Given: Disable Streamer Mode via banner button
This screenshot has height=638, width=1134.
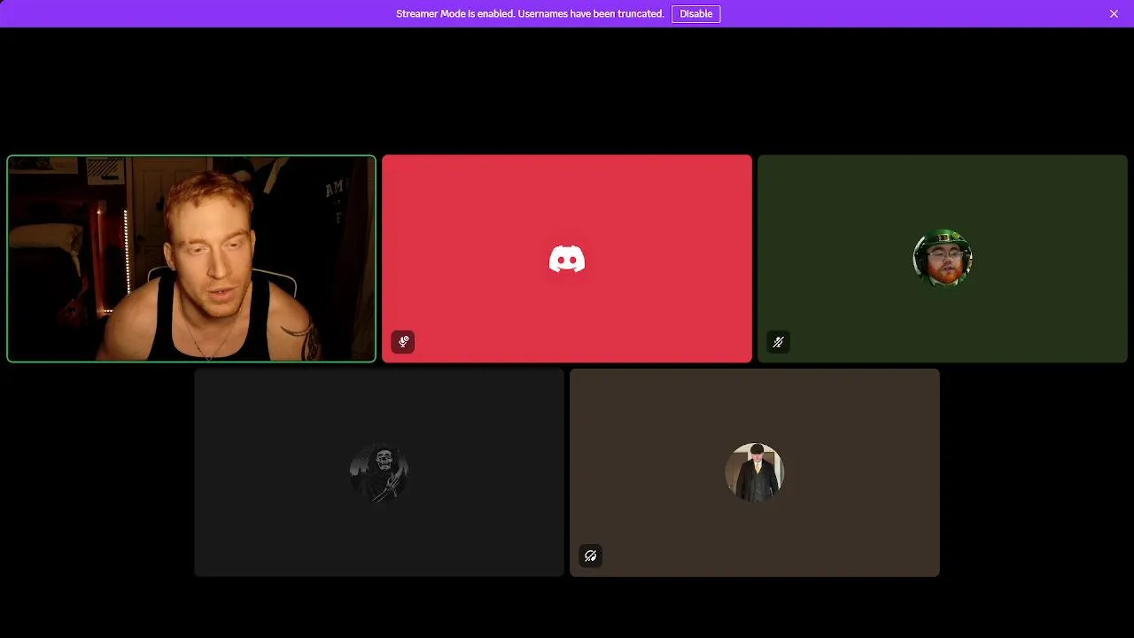Looking at the screenshot, I should [x=695, y=14].
